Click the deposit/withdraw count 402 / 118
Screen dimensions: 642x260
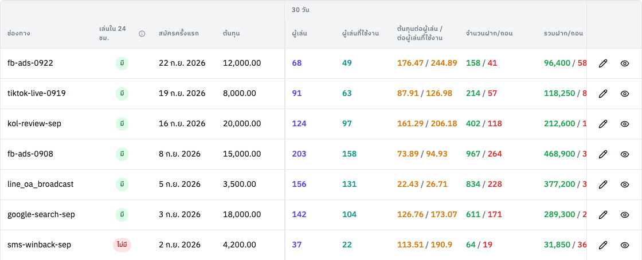(484, 123)
